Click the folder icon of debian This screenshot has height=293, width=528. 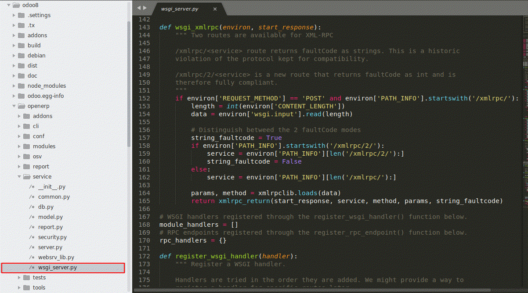[x=22, y=55]
